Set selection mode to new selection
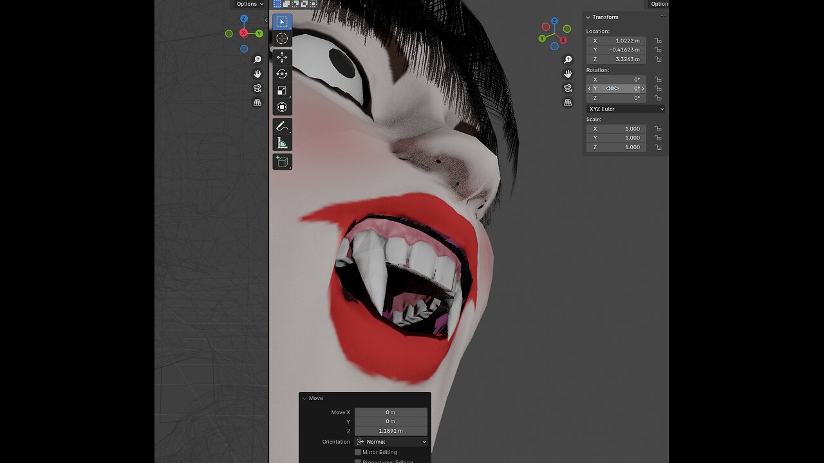824x463 pixels. [277, 4]
